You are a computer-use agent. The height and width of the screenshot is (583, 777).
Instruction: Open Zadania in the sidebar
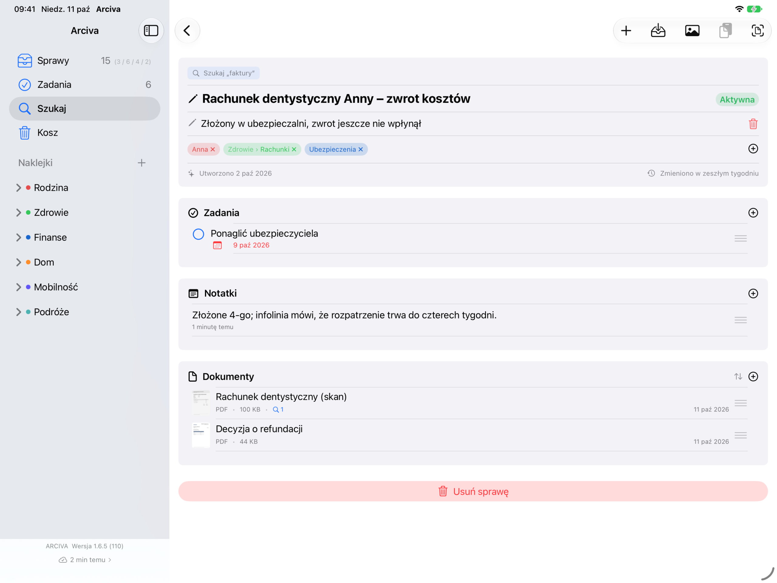(x=85, y=85)
